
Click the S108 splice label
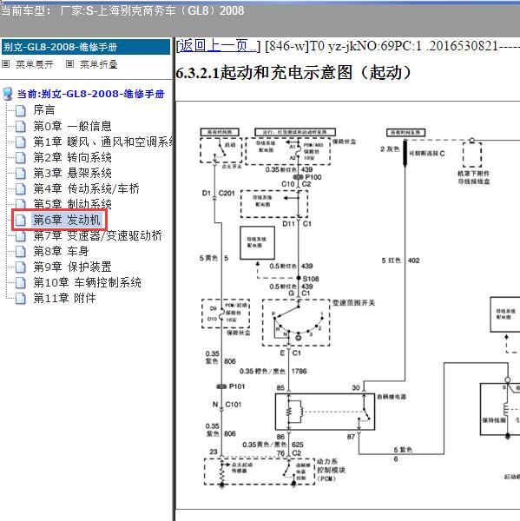click(311, 279)
